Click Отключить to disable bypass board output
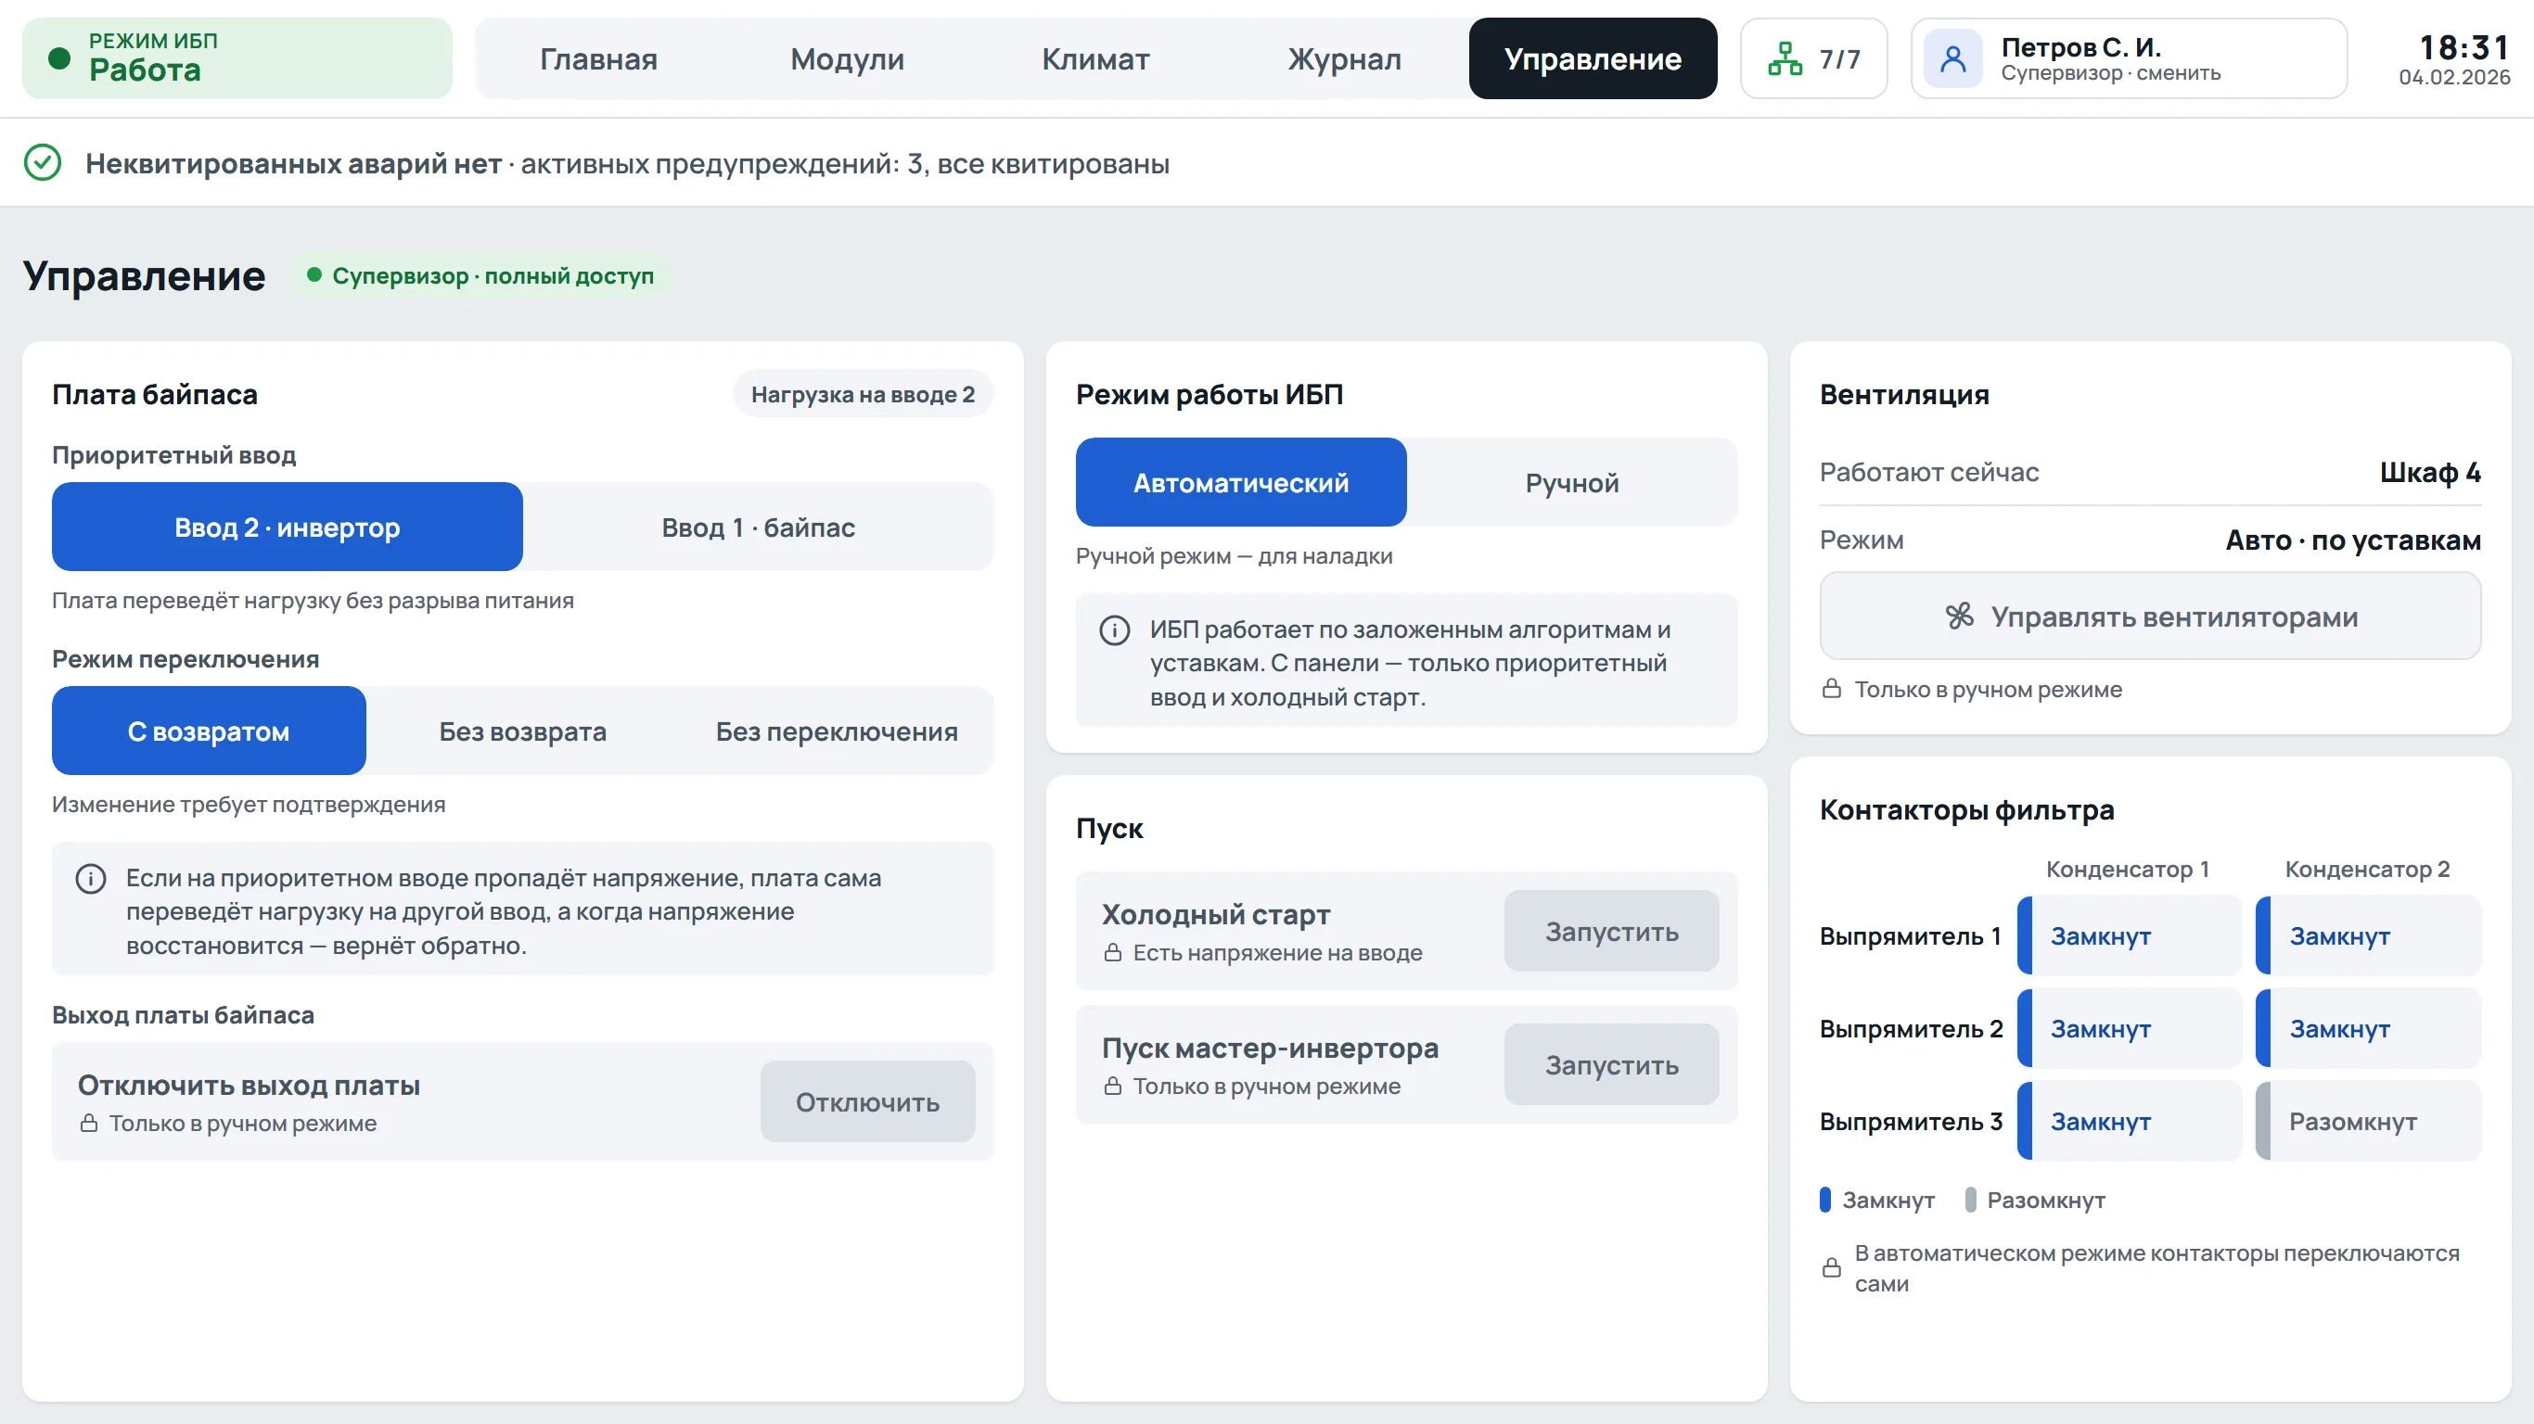 tap(867, 1101)
